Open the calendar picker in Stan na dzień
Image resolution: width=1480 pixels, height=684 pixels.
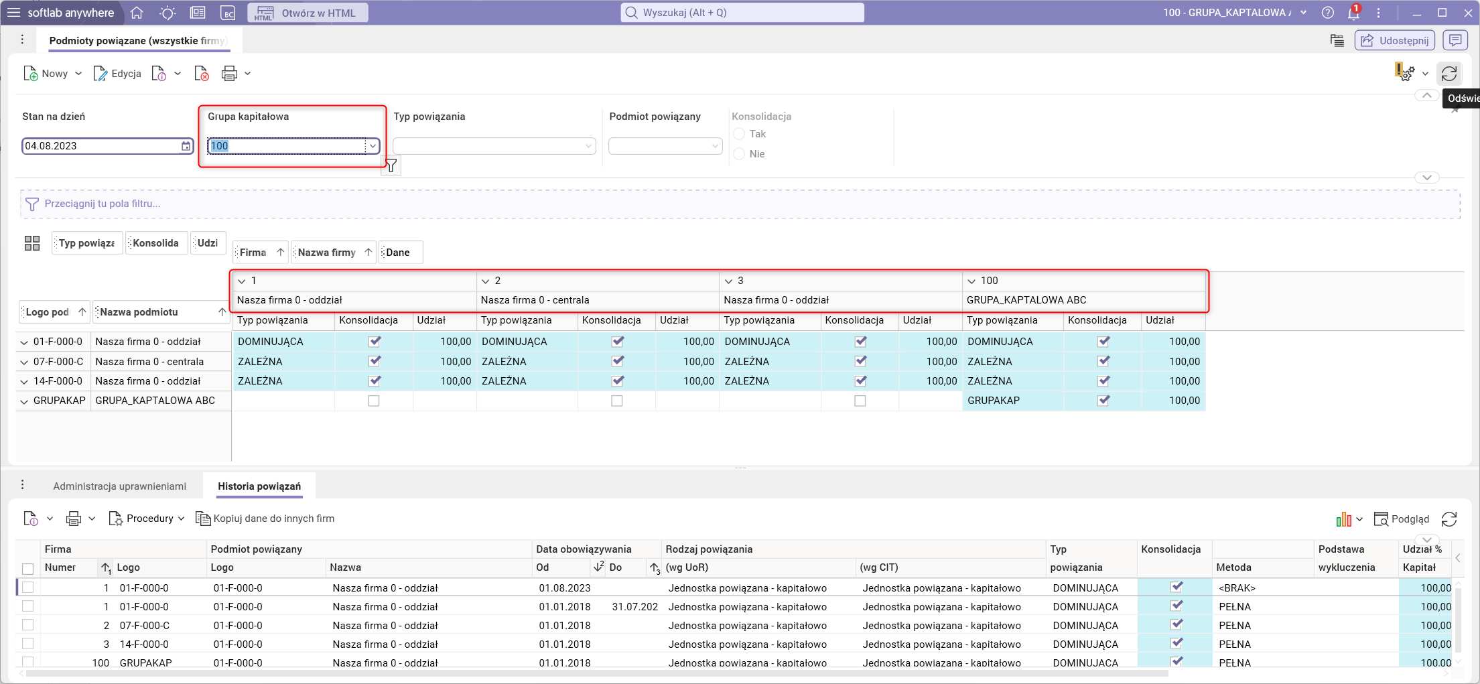point(186,146)
